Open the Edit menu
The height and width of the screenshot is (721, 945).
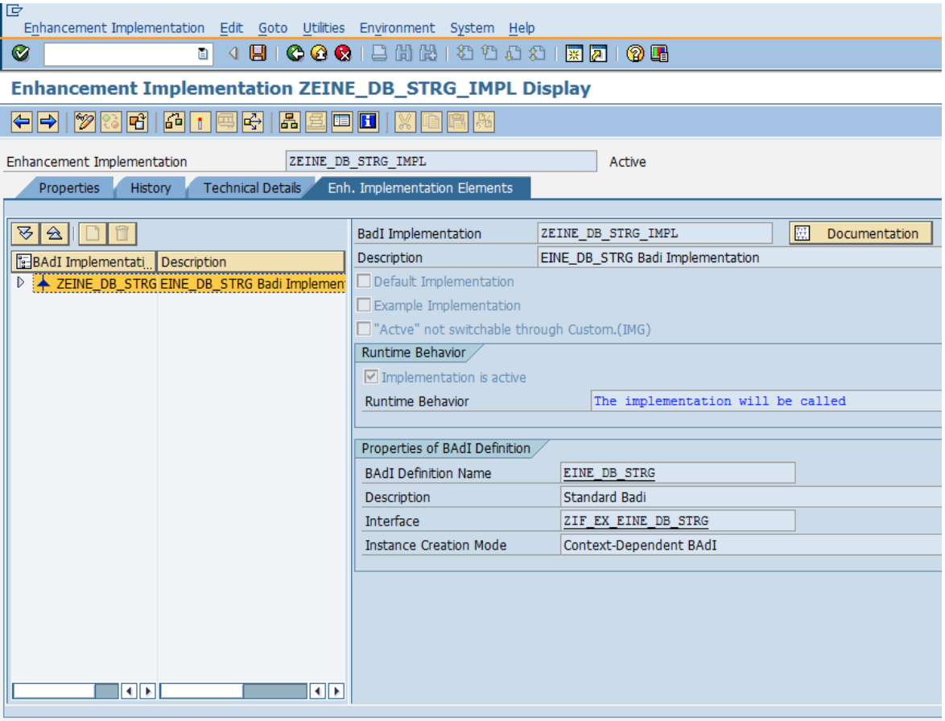click(x=232, y=27)
